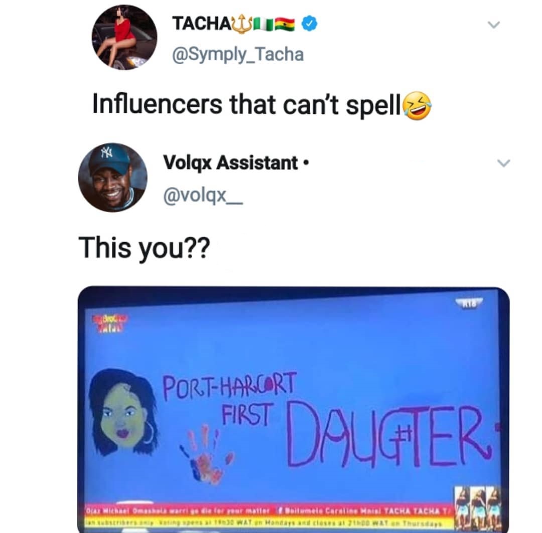
Task: Open the @Symply_Tacha handle
Action: coord(238,54)
